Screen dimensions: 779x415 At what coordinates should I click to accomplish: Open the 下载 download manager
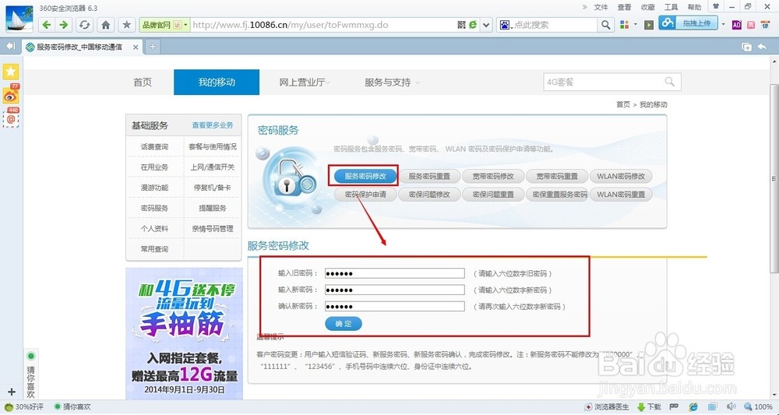[649, 407]
